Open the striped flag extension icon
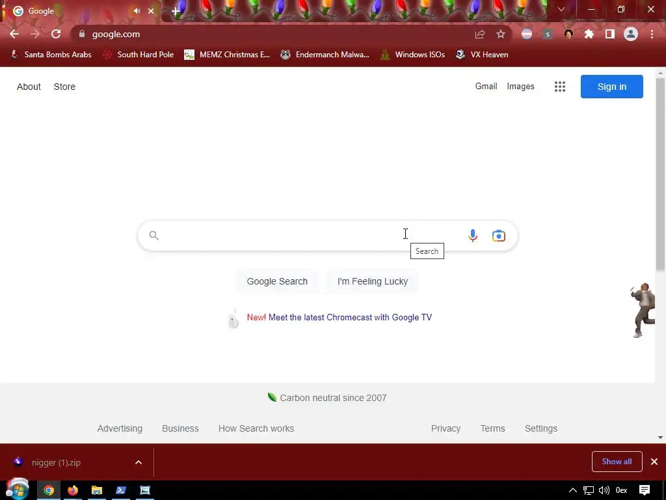The width and height of the screenshot is (666, 500). click(x=527, y=35)
